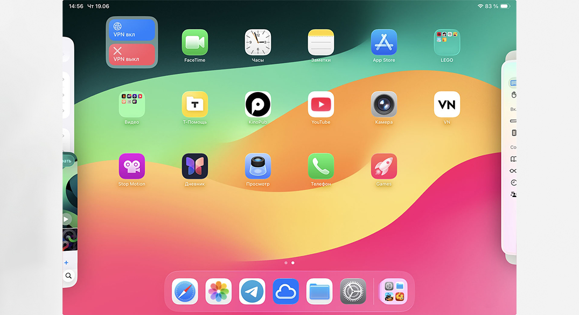Turn off VPN with VPN выкл
Image resolution: width=579 pixels, height=315 pixels.
click(x=131, y=54)
